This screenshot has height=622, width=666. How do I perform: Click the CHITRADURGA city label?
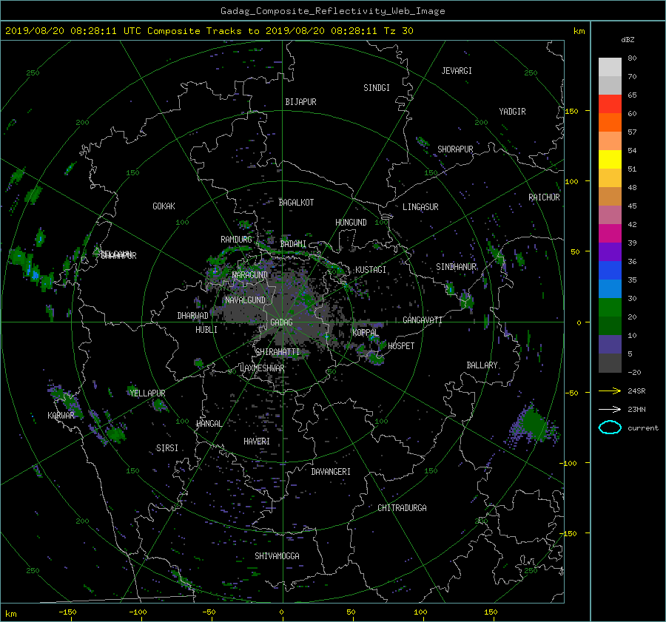403,508
